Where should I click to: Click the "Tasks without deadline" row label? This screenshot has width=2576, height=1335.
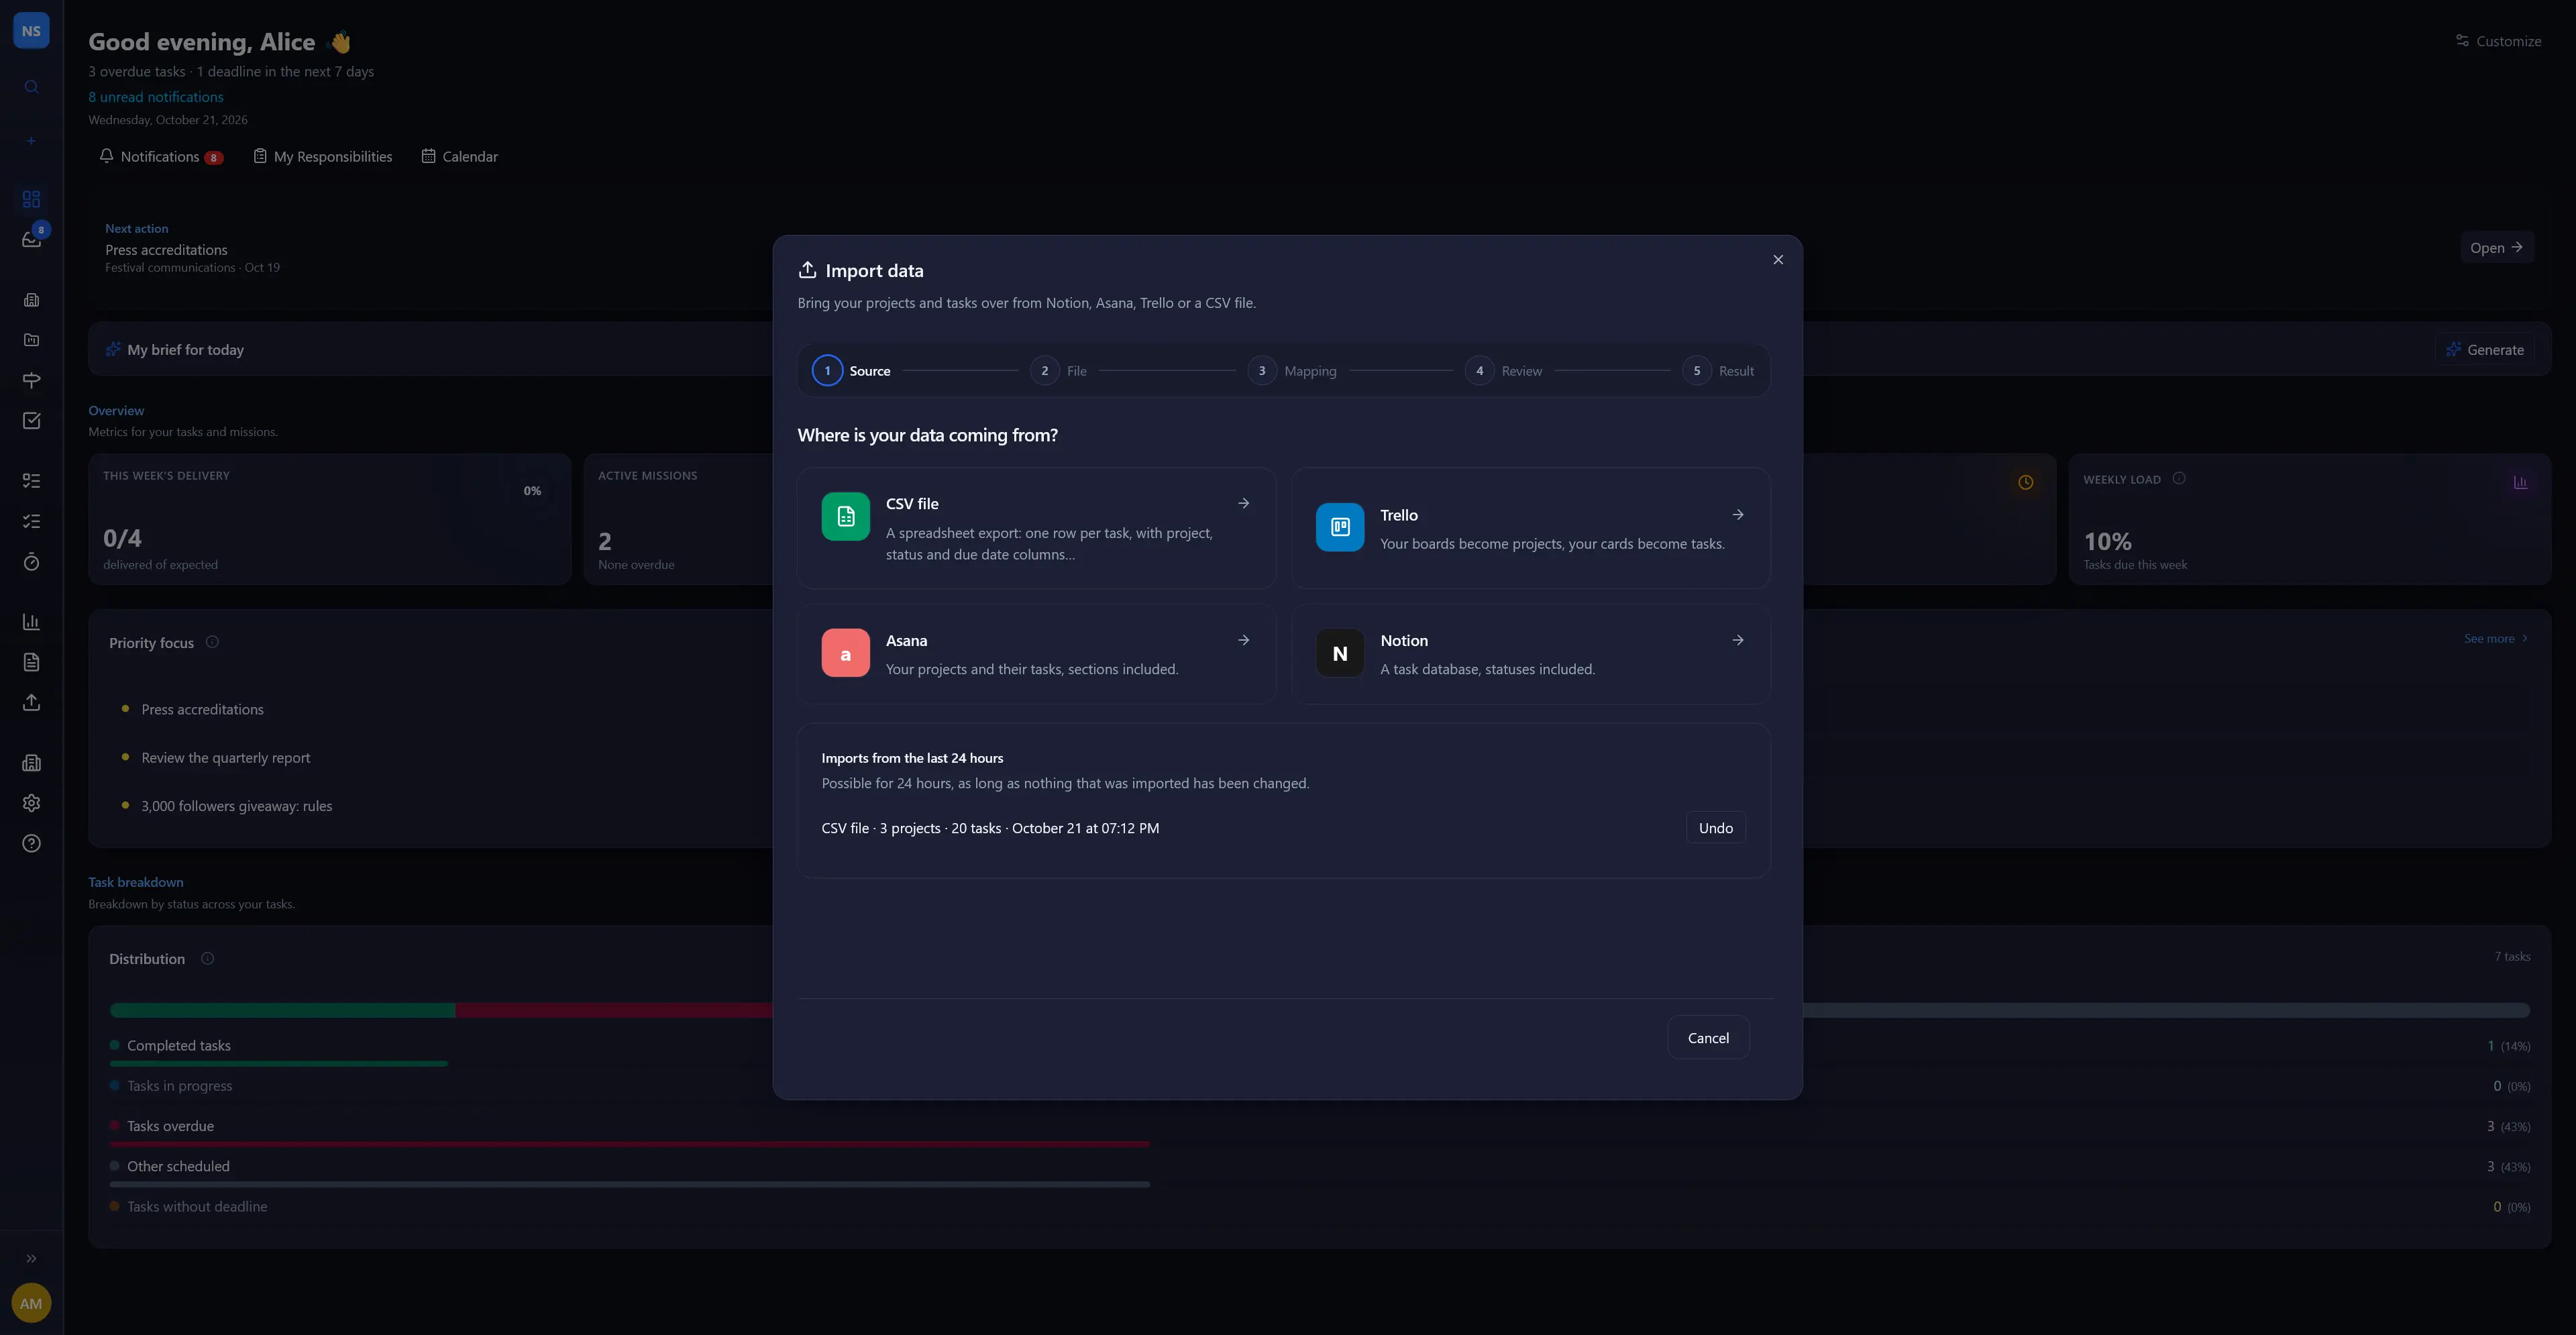[x=197, y=1207]
